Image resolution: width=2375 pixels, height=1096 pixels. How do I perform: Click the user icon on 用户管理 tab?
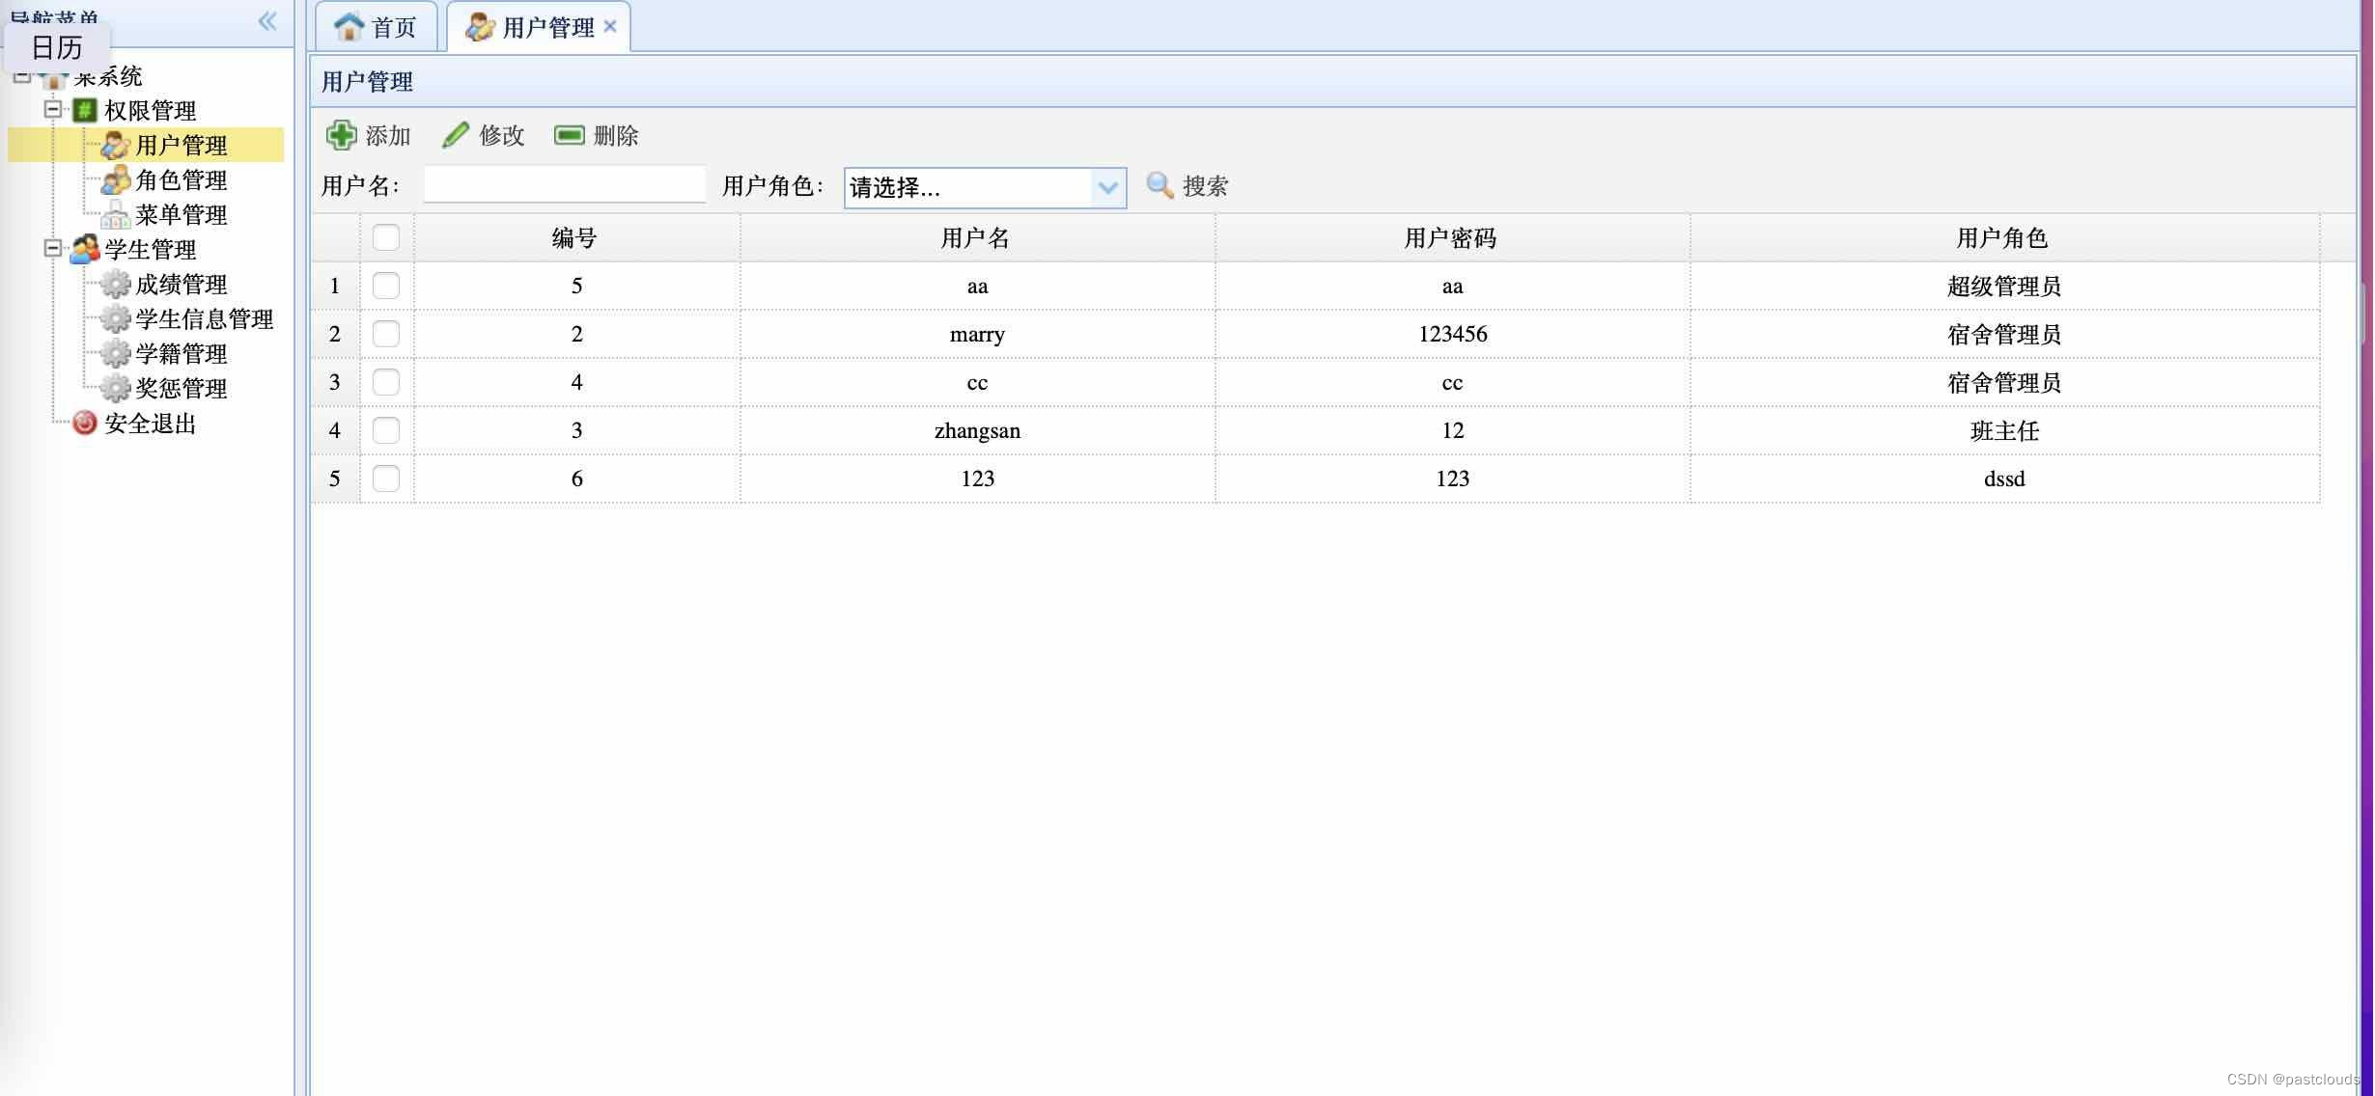pyautogui.click(x=480, y=27)
